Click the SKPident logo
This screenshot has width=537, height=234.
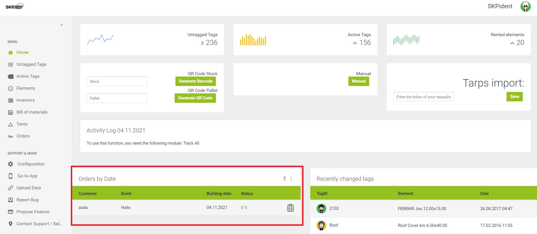(14, 6)
